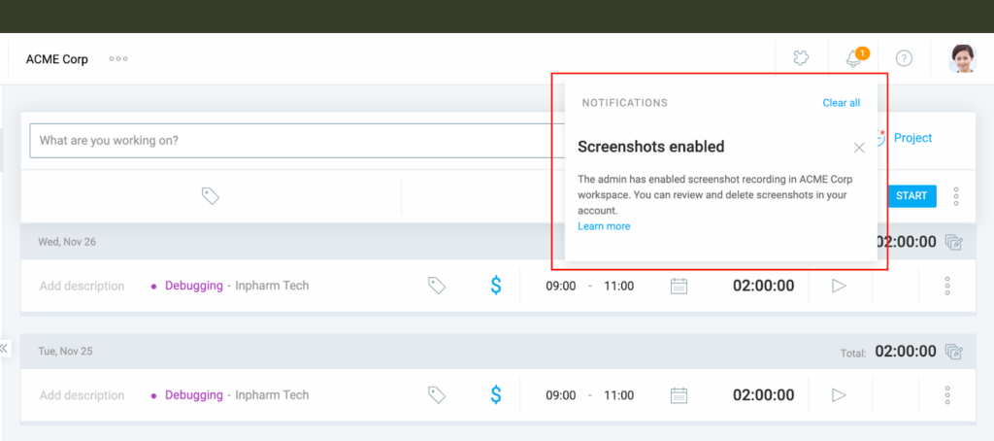Image resolution: width=994 pixels, height=441 pixels.
Task: Open the puzzle piece integrations icon
Action: (x=801, y=58)
